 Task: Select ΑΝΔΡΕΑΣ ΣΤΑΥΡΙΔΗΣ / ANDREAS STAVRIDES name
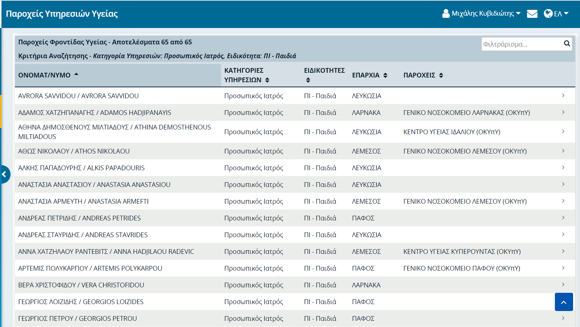[83, 235]
